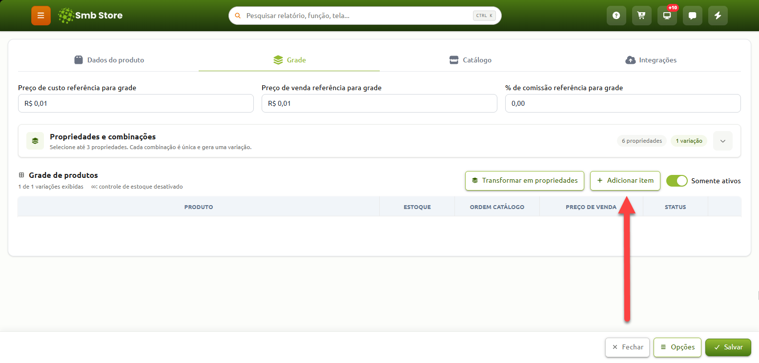
Task: Go to the Integrações tab
Action: pos(651,60)
